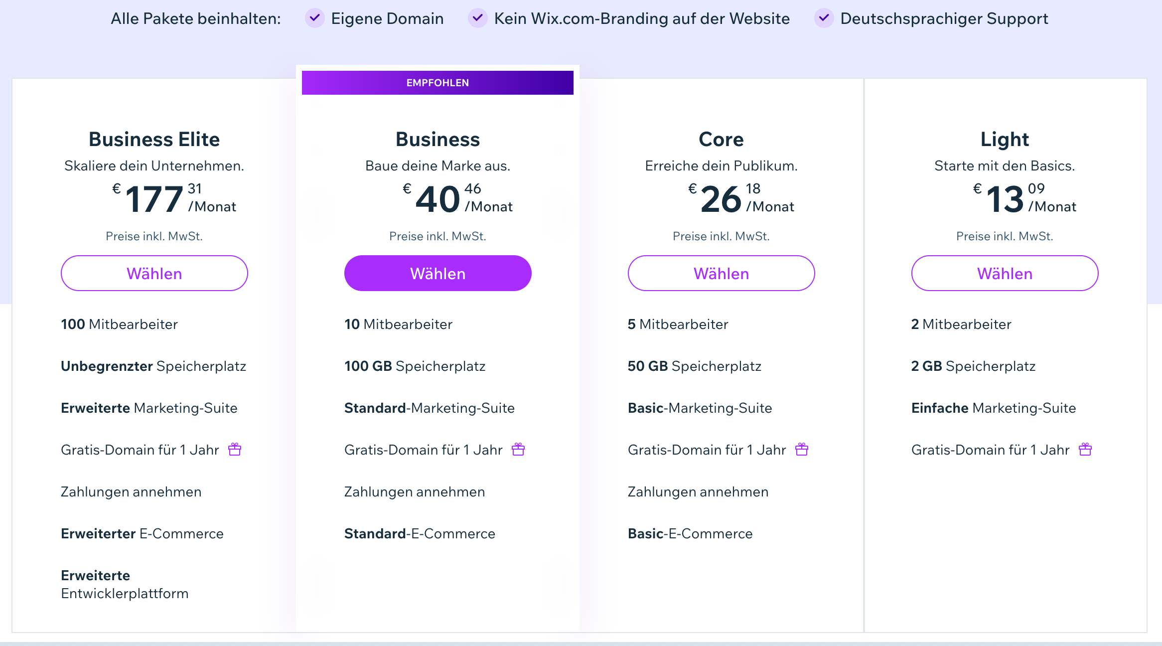
Task: Click '2 GB Speicherplatz' feature
Action: click(x=974, y=366)
